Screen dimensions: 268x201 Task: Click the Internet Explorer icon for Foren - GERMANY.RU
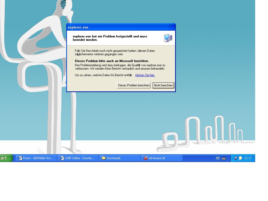[20, 158]
